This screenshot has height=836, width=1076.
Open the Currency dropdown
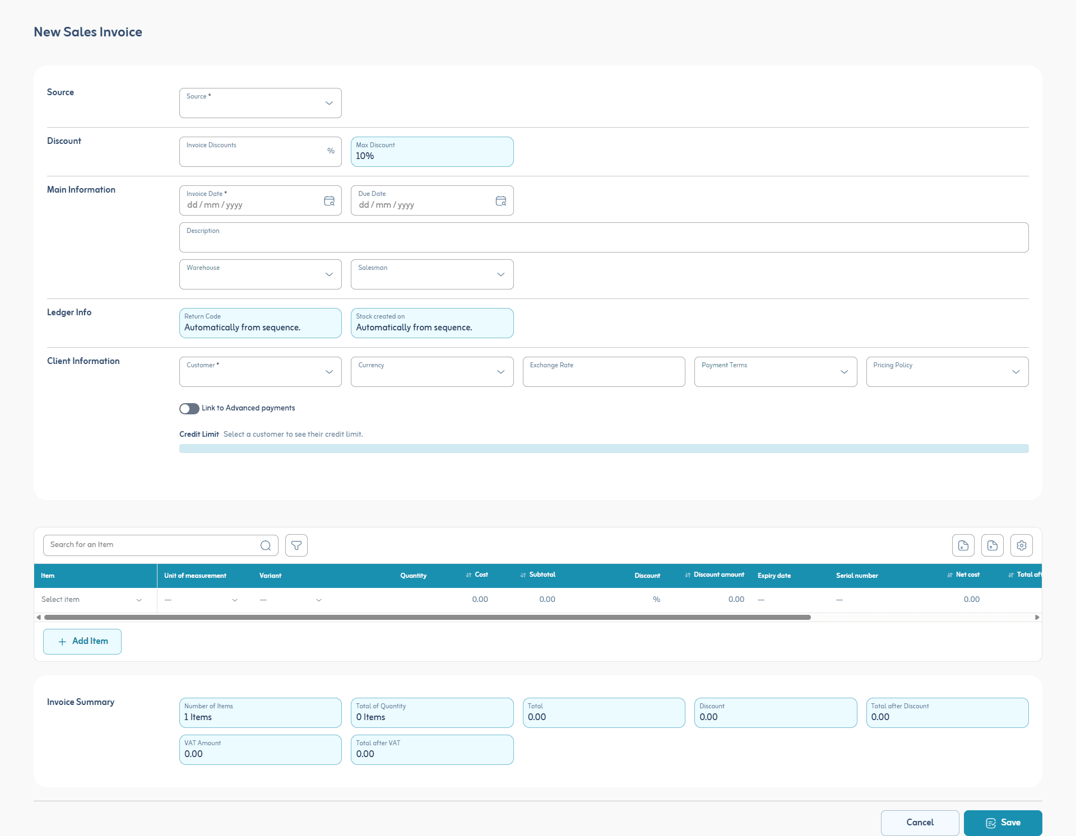[432, 372]
